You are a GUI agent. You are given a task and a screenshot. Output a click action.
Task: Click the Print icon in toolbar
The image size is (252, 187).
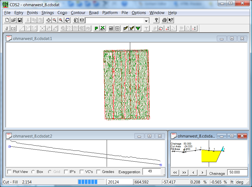(164, 20)
